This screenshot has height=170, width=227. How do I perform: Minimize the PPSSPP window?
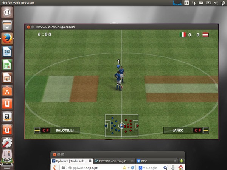click(32, 27)
